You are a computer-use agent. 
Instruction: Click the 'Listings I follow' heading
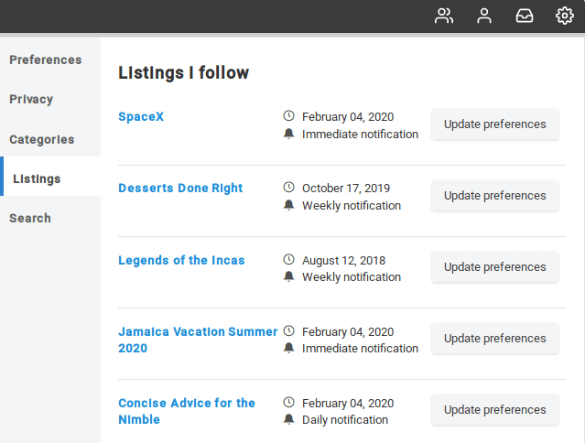(184, 72)
